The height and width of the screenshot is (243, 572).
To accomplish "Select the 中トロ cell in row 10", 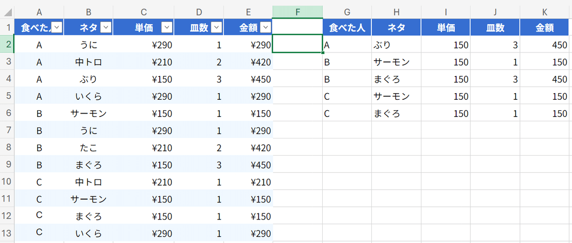I will 88,182.
